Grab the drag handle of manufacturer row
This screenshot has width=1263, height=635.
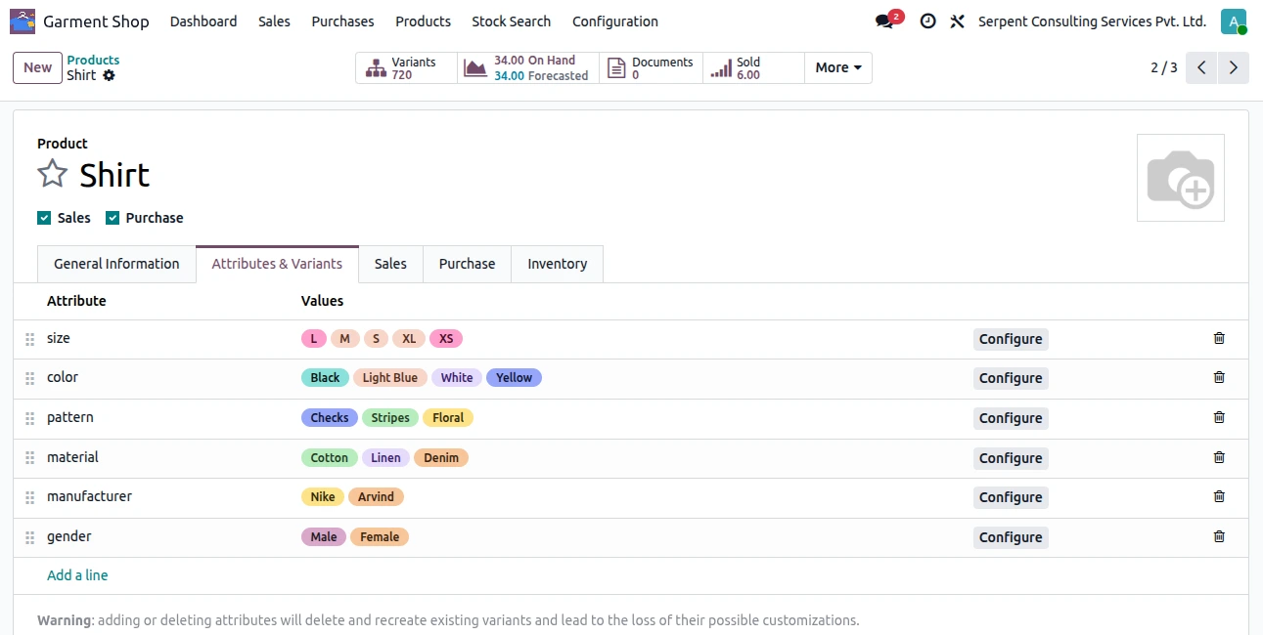click(29, 497)
